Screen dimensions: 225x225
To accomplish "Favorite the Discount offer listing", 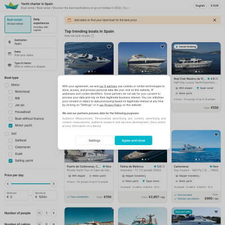I will tap(216, 211).
